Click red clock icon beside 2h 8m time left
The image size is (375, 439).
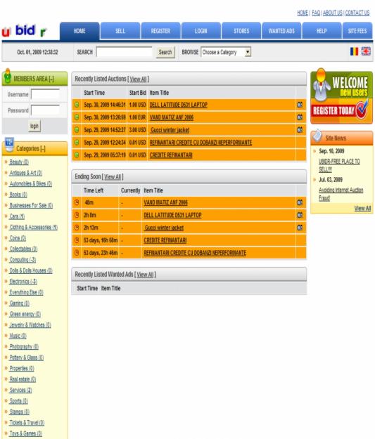click(77, 215)
